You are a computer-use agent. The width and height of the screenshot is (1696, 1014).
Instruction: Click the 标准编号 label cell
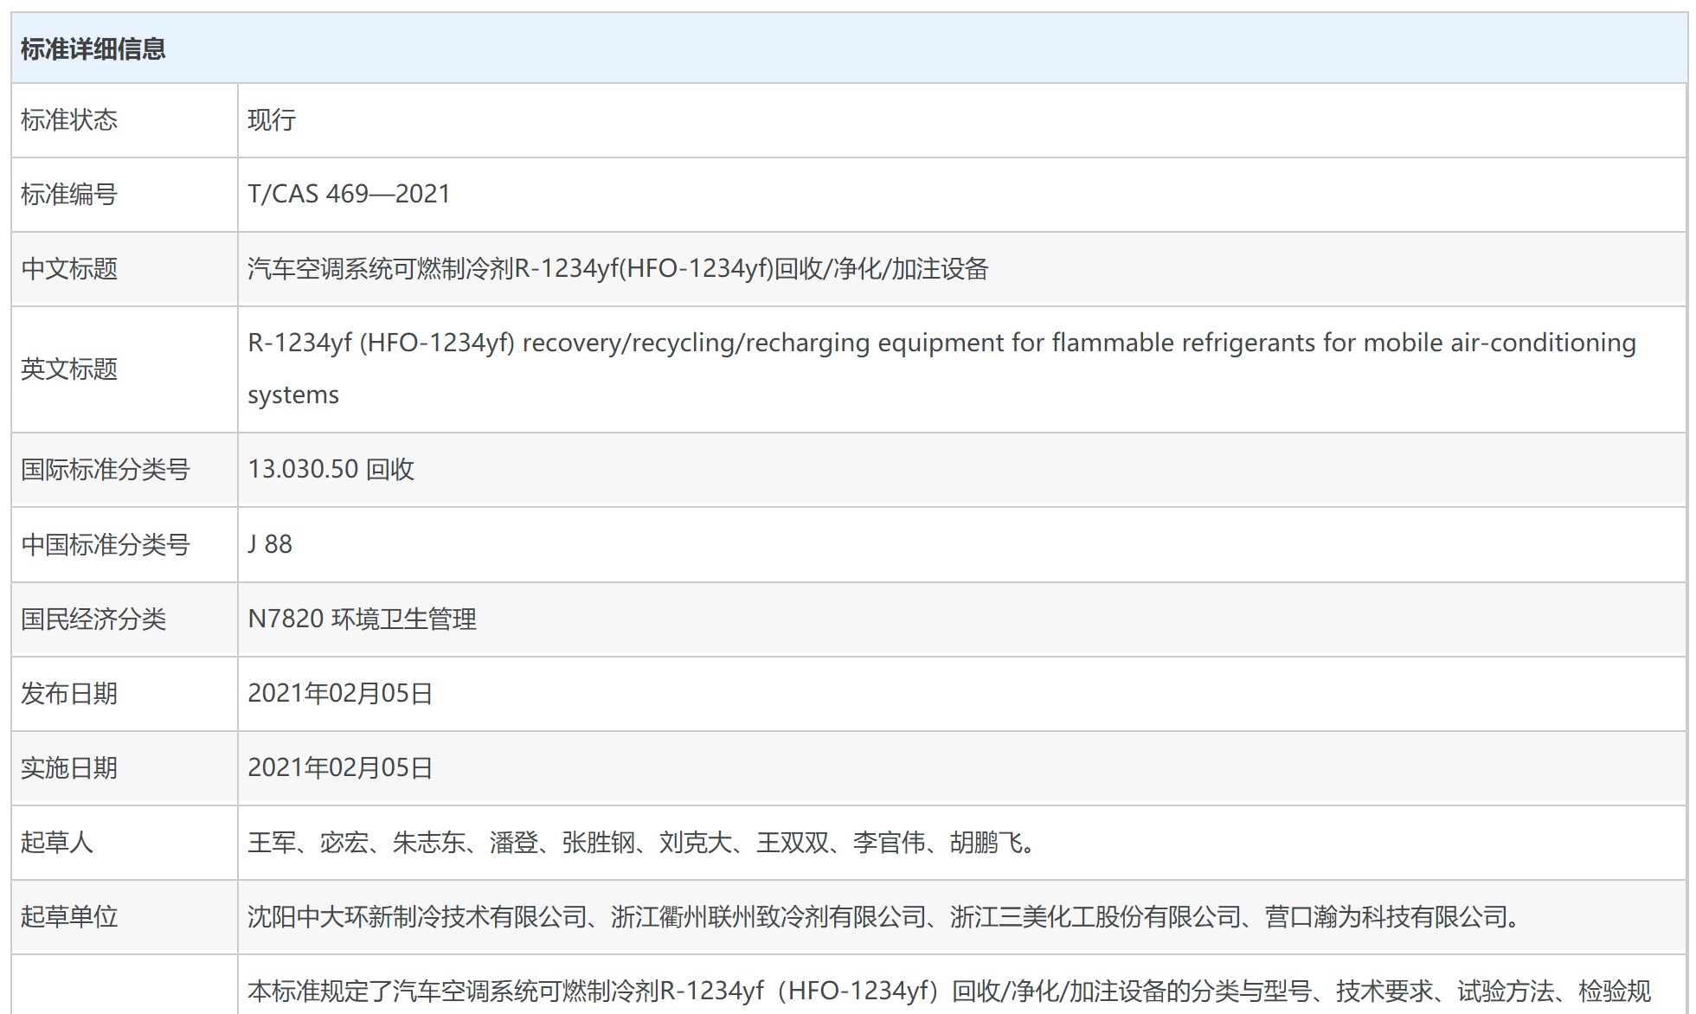pyautogui.click(x=69, y=195)
